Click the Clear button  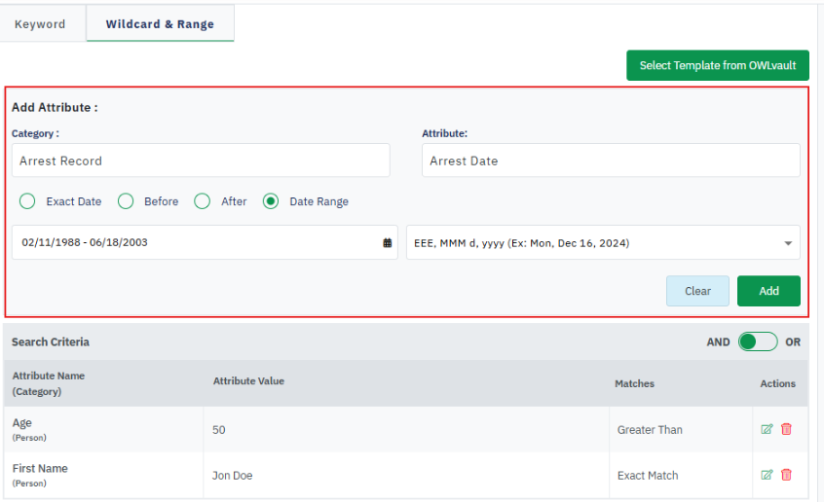697,291
